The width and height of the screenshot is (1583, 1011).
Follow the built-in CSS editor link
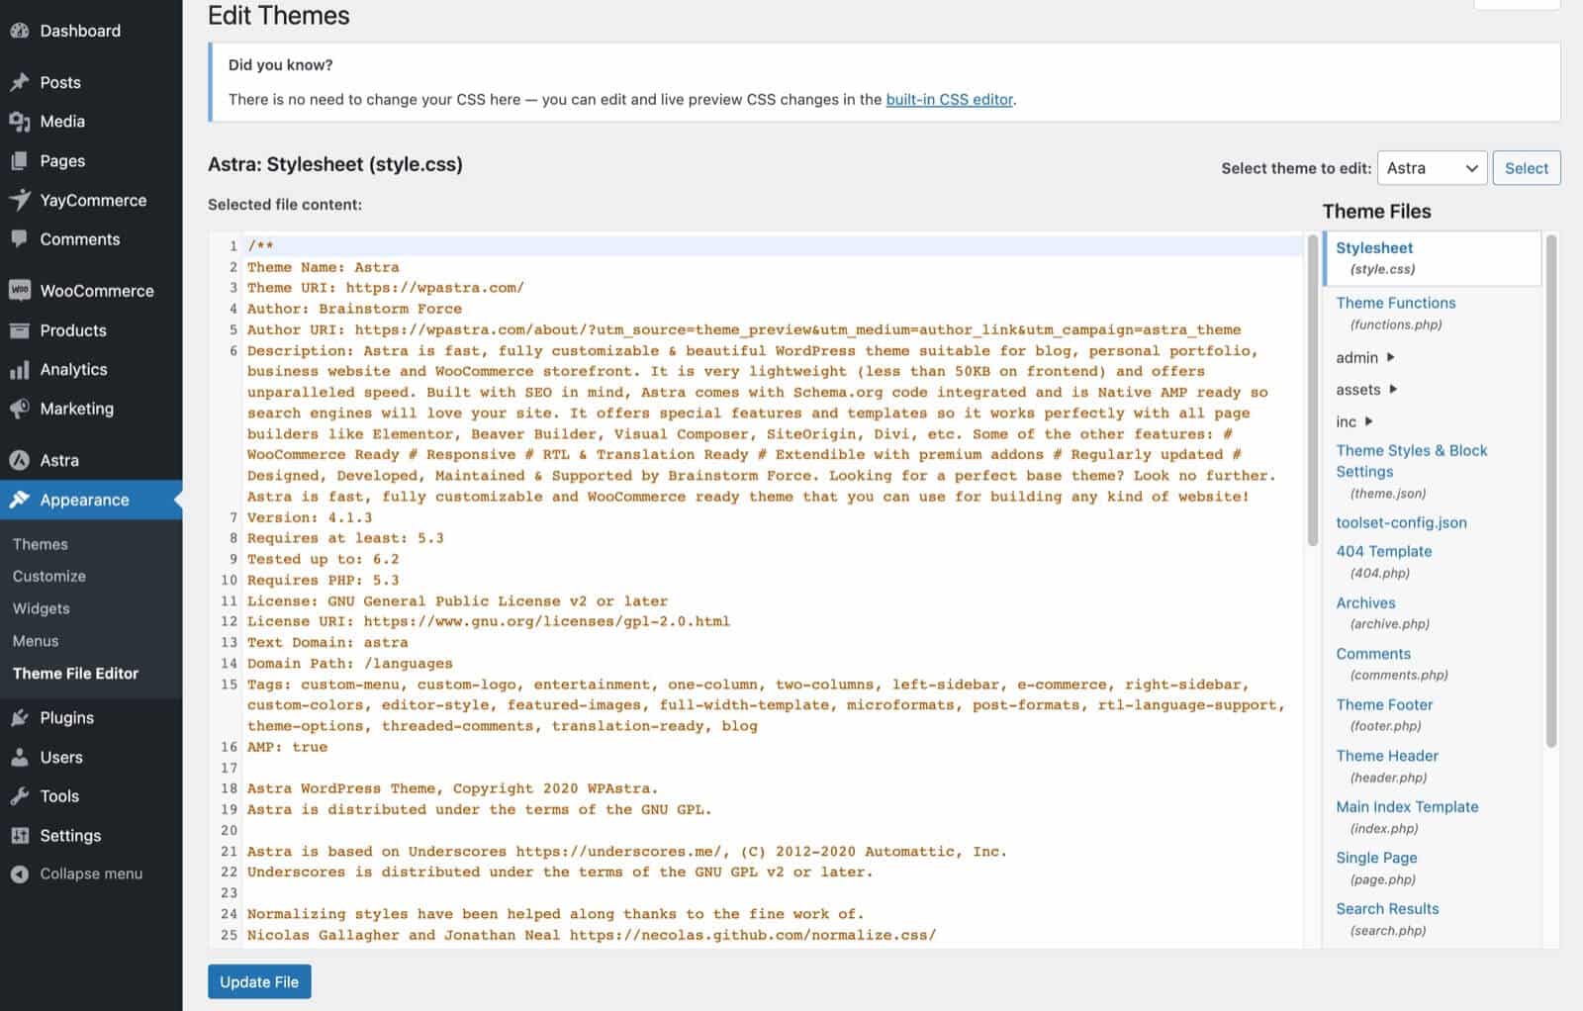[x=950, y=99]
